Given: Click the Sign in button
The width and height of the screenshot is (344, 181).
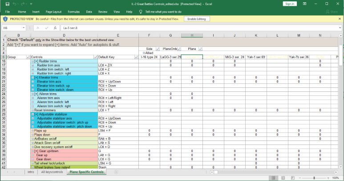Looking at the screenshot, I should 290,4.
